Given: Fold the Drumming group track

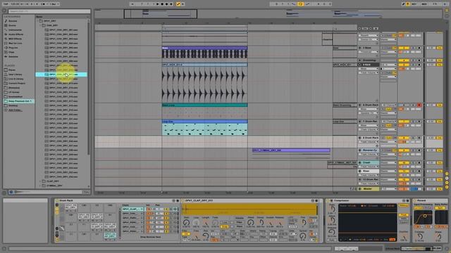Looking at the screenshot, I should (x=360, y=60).
